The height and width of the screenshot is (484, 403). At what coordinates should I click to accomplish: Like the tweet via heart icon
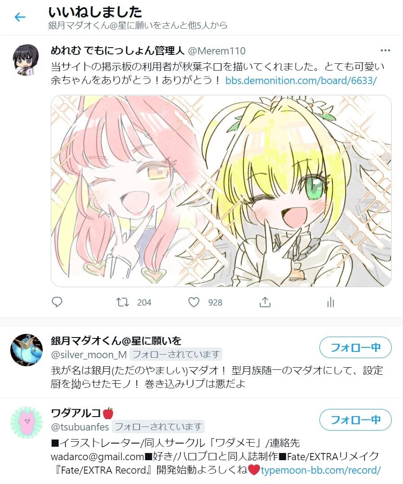coord(194,302)
